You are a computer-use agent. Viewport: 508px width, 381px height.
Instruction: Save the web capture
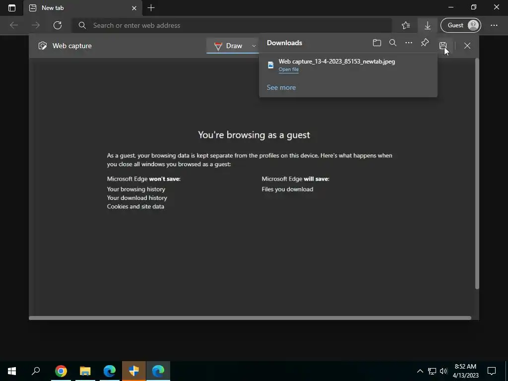pyautogui.click(x=443, y=46)
